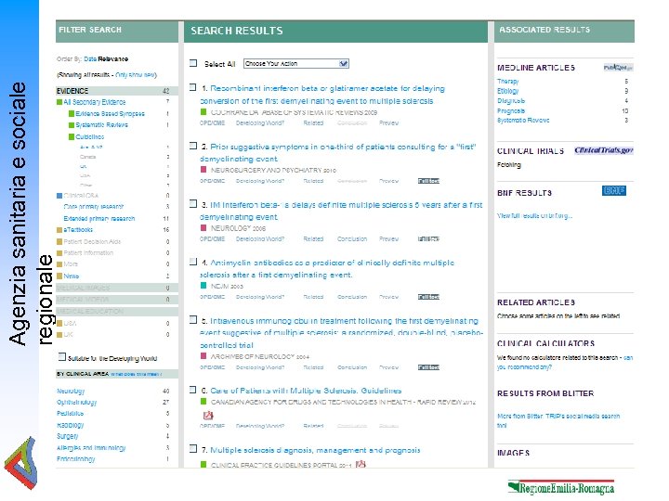The width and height of the screenshot is (669, 501).
Task: Select Surgery clinical area
Action: tap(68, 436)
